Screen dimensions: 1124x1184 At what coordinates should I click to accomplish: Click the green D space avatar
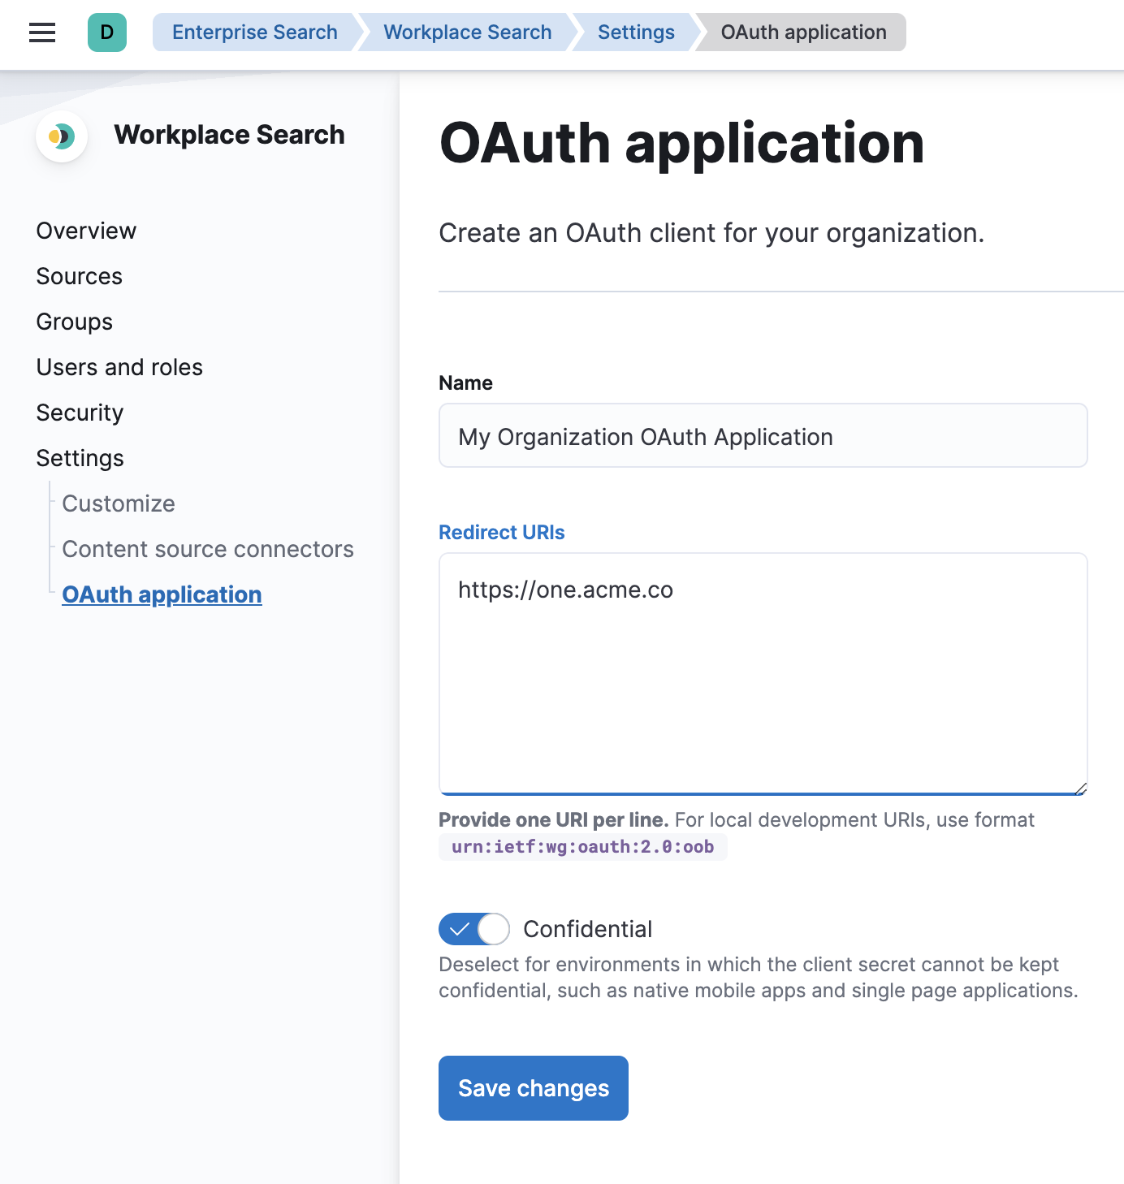pos(107,32)
